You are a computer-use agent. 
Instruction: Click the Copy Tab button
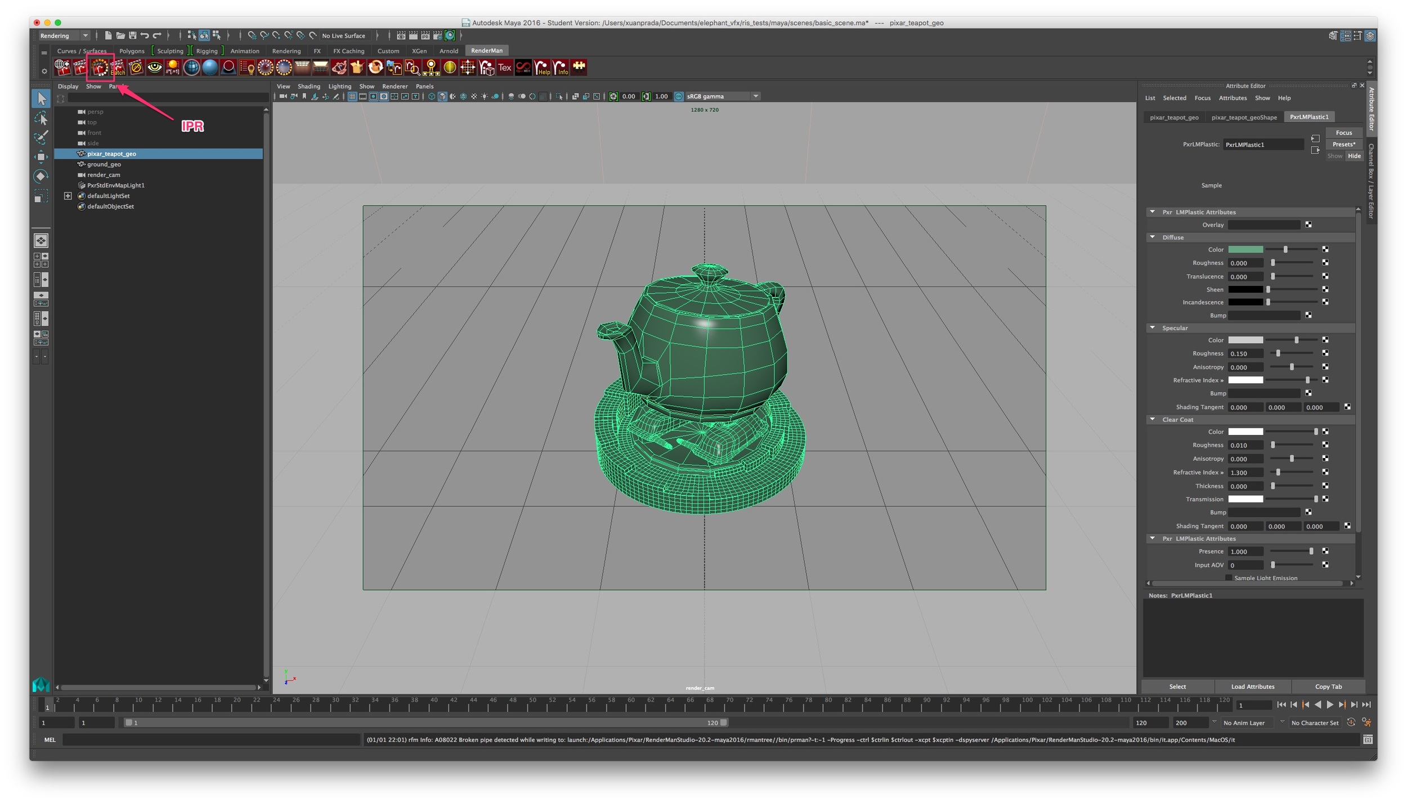[1328, 687]
